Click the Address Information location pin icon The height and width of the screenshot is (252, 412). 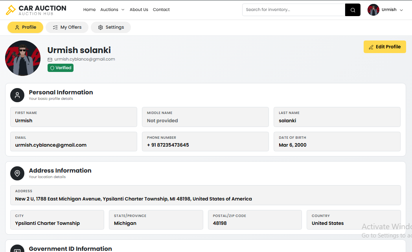tap(17, 173)
